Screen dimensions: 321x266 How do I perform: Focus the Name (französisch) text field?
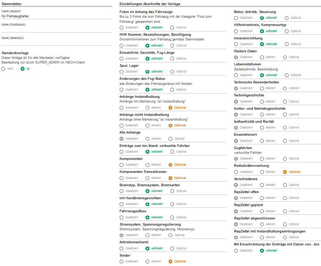click(x=56, y=30)
